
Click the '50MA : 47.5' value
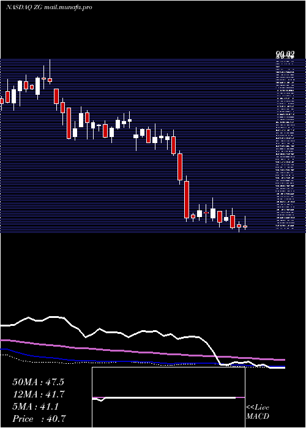38,382
